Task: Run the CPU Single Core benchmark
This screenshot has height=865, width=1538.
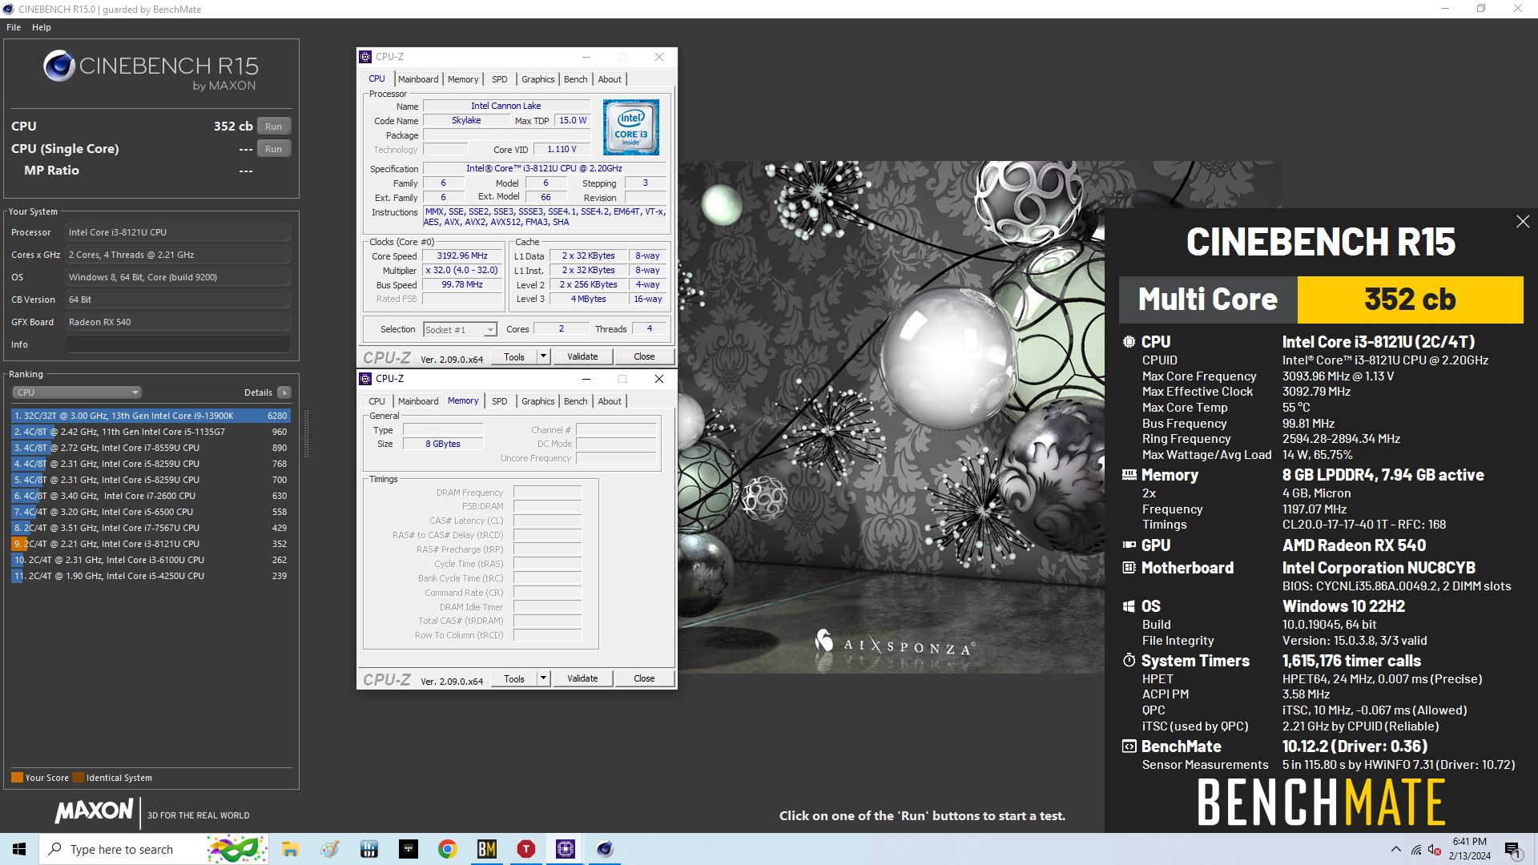Action: [273, 149]
